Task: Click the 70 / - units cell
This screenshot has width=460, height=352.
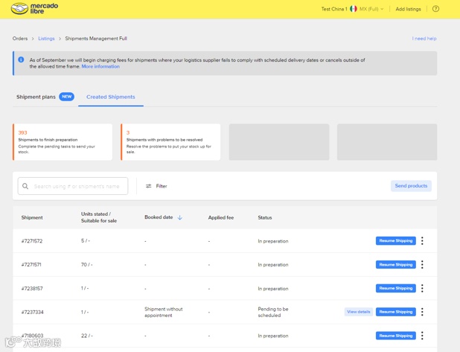Action: tap(87, 265)
